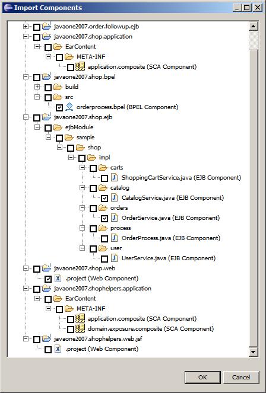
Task: Collapse the ejbModule folder node
Action: pyautogui.click(x=37, y=127)
